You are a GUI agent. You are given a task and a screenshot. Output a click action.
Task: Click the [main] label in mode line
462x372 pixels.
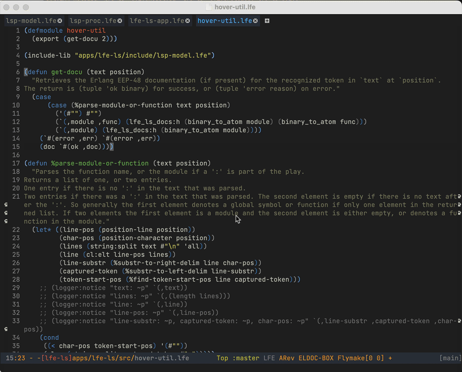click(450, 358)
